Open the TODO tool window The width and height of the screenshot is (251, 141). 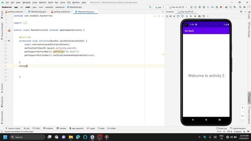tap(36, 128)
